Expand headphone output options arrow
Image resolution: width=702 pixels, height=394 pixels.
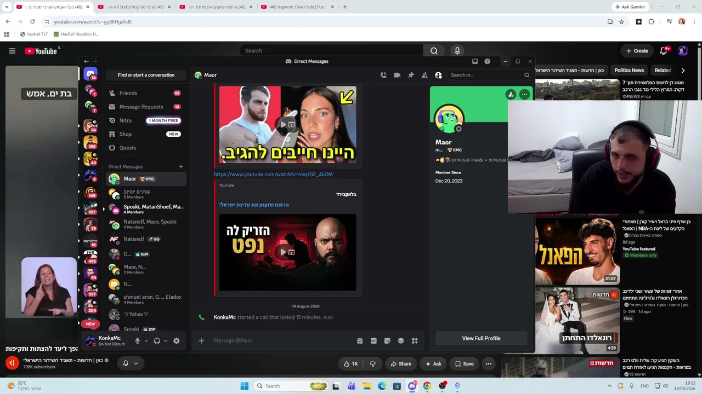(166, 340)
